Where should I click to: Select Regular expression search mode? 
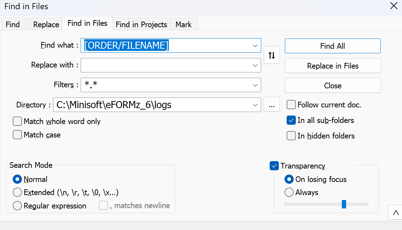coord(17,206)
